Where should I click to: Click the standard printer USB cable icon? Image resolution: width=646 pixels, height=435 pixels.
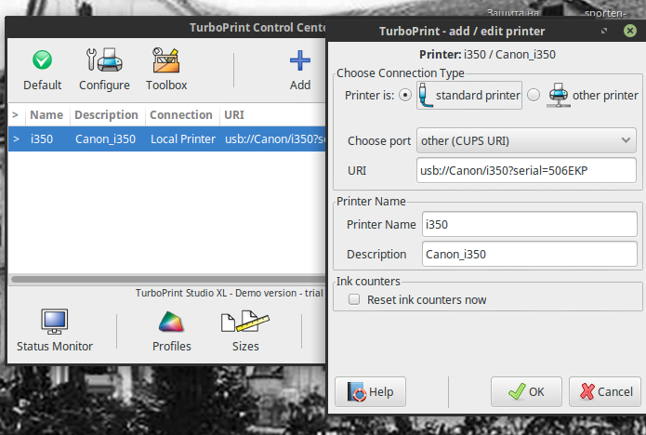tap(426, 95)
